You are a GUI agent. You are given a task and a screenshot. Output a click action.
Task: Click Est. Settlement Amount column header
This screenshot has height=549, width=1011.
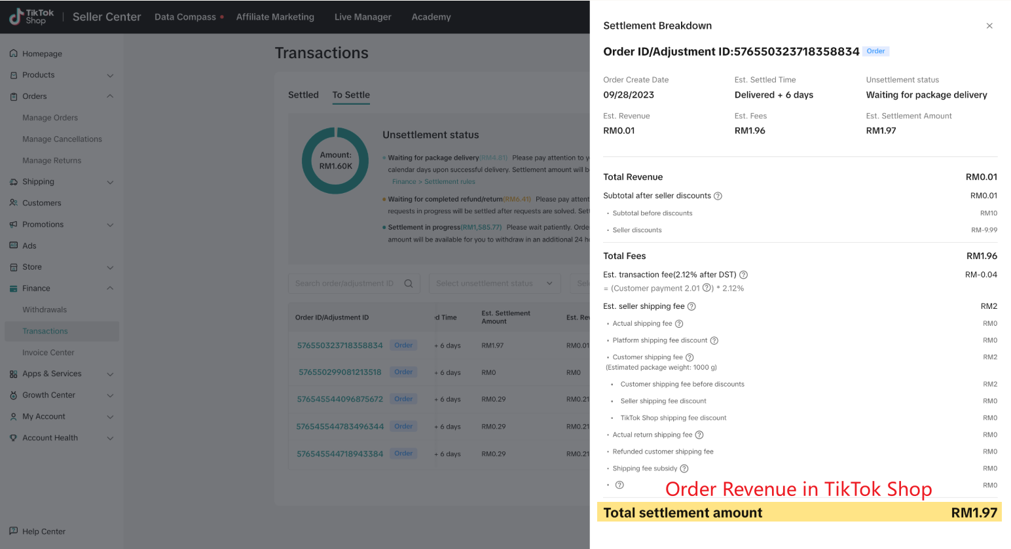coord(506,317)
